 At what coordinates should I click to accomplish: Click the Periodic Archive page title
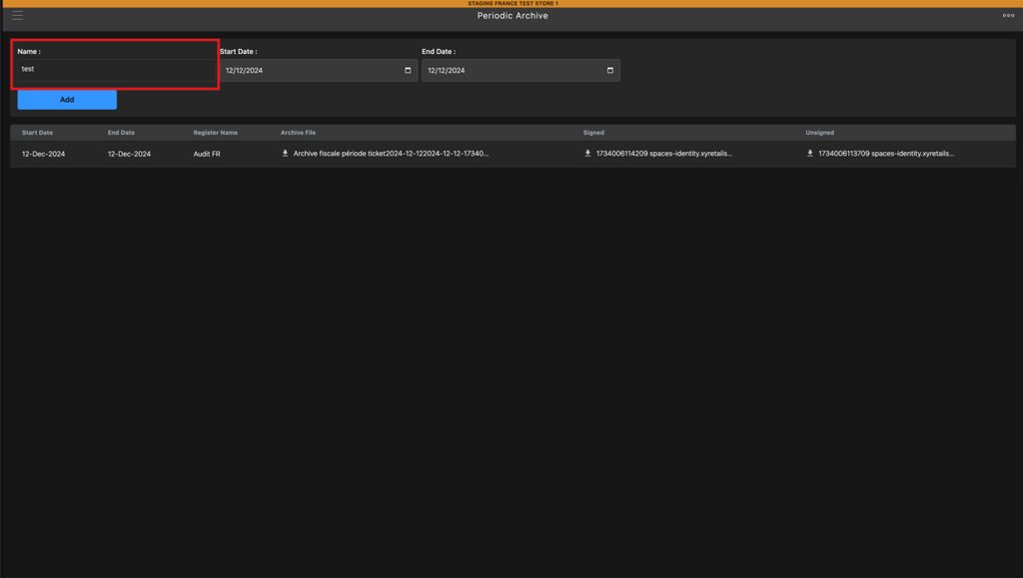[x=512, y=16]
